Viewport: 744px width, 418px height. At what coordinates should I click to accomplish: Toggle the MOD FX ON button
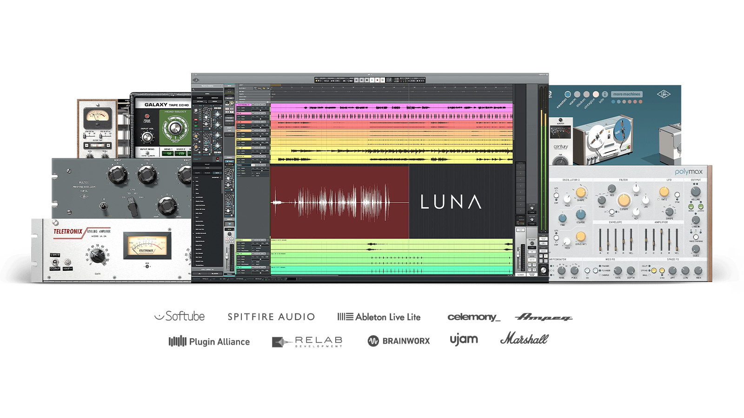(x=587, y=270)
